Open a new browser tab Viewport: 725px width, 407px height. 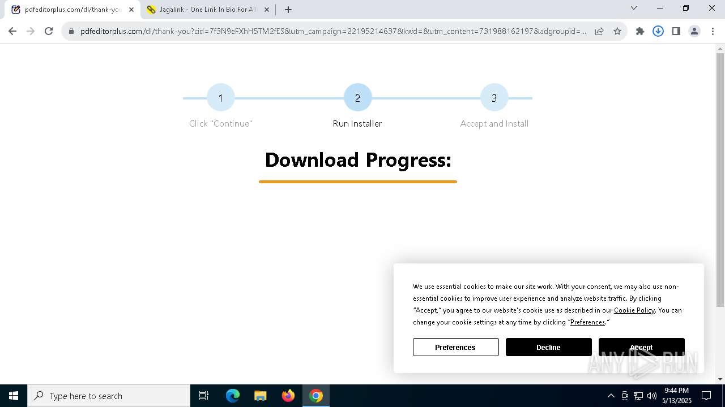tap(288, 10)
